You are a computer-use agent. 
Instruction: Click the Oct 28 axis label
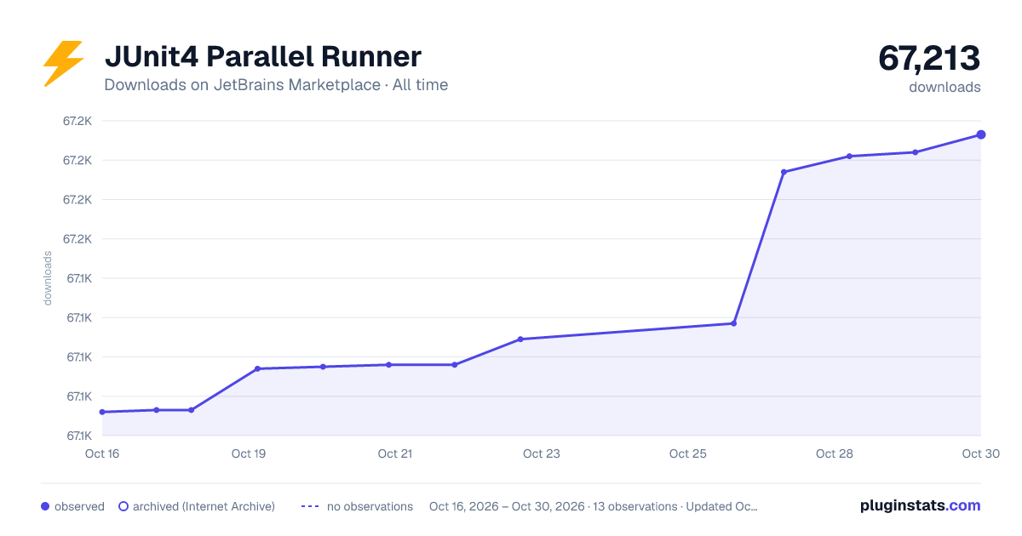[x=835, y=453]
